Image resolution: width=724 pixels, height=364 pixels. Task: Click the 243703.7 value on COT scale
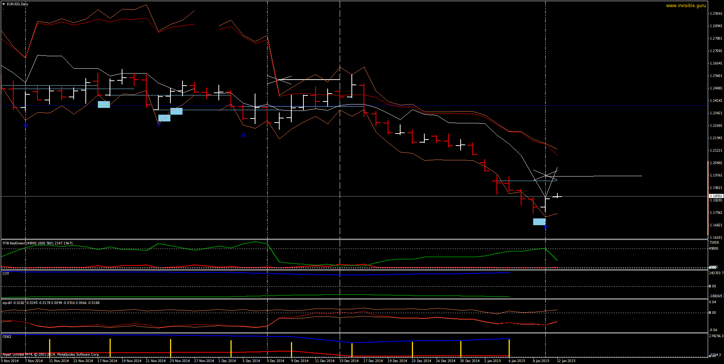716,273
